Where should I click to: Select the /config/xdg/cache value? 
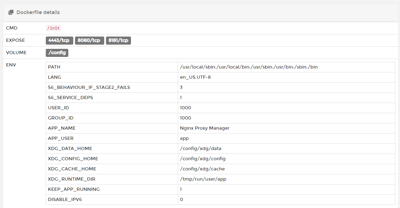(x=202, y=169)
